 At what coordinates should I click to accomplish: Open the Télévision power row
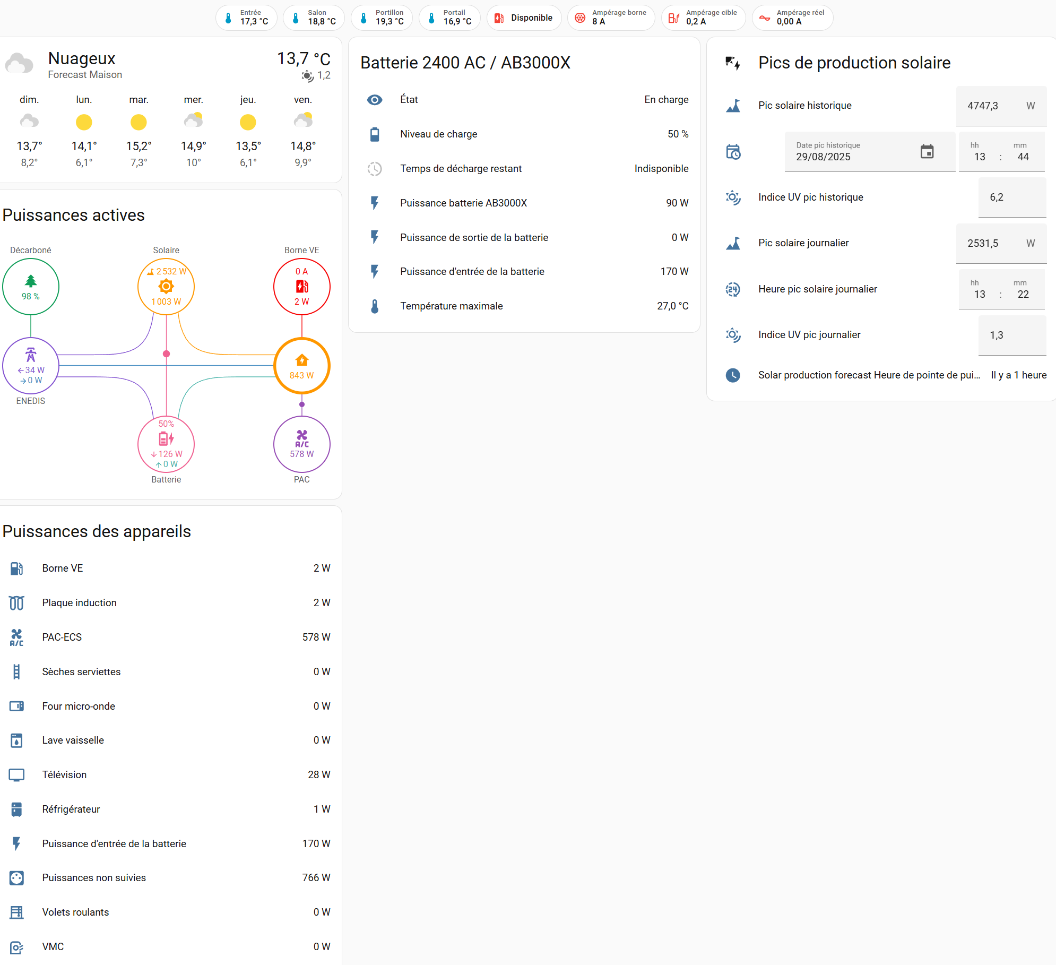tap(170, 774)
